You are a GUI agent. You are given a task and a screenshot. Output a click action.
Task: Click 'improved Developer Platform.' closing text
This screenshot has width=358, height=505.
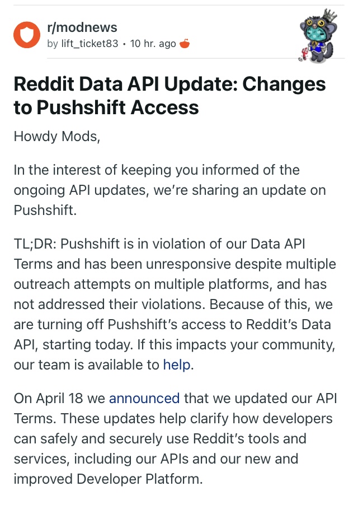coord(108,479)
